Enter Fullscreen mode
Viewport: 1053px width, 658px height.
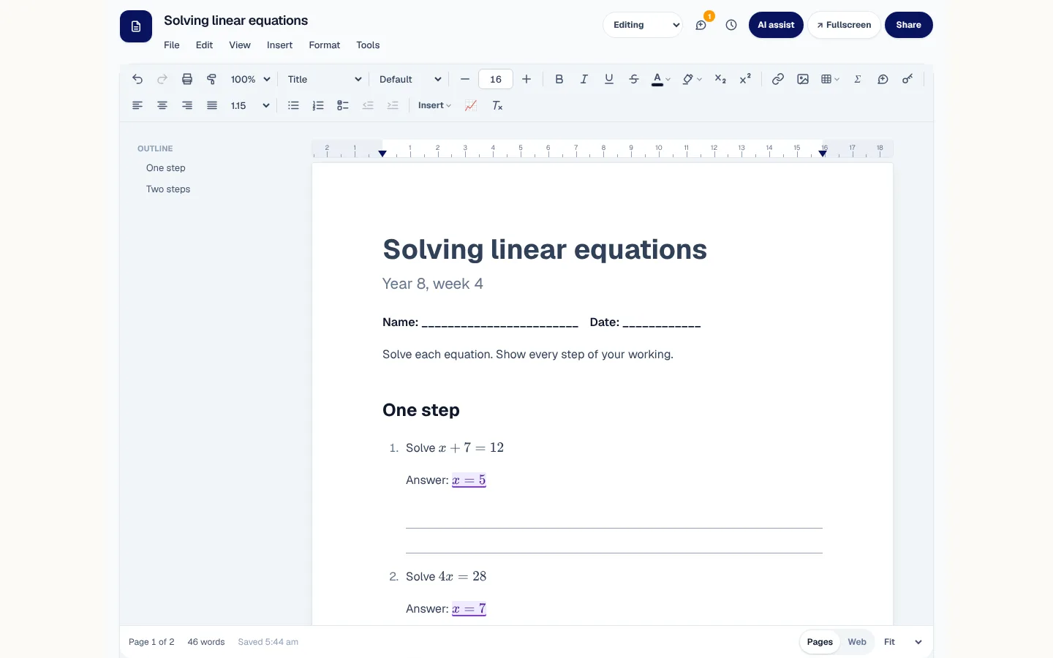(844, 25)
